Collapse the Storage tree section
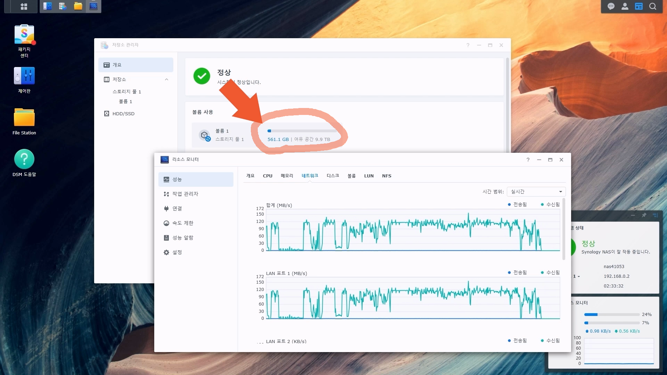This screenshot has width=667, height=375. [166, 80]
